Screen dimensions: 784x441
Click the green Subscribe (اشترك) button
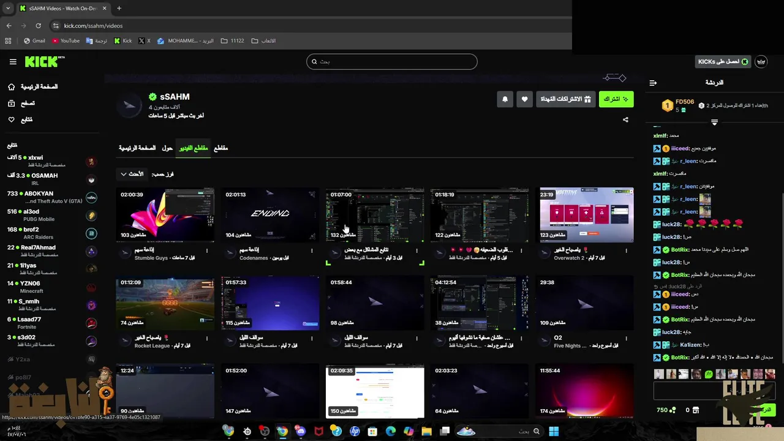pyautogui.click(x=616, y=99)
